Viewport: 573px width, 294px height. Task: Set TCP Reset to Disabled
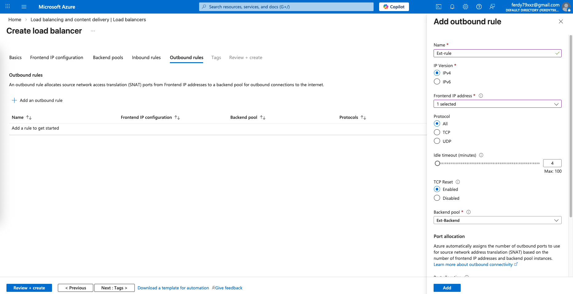[437, 198]
